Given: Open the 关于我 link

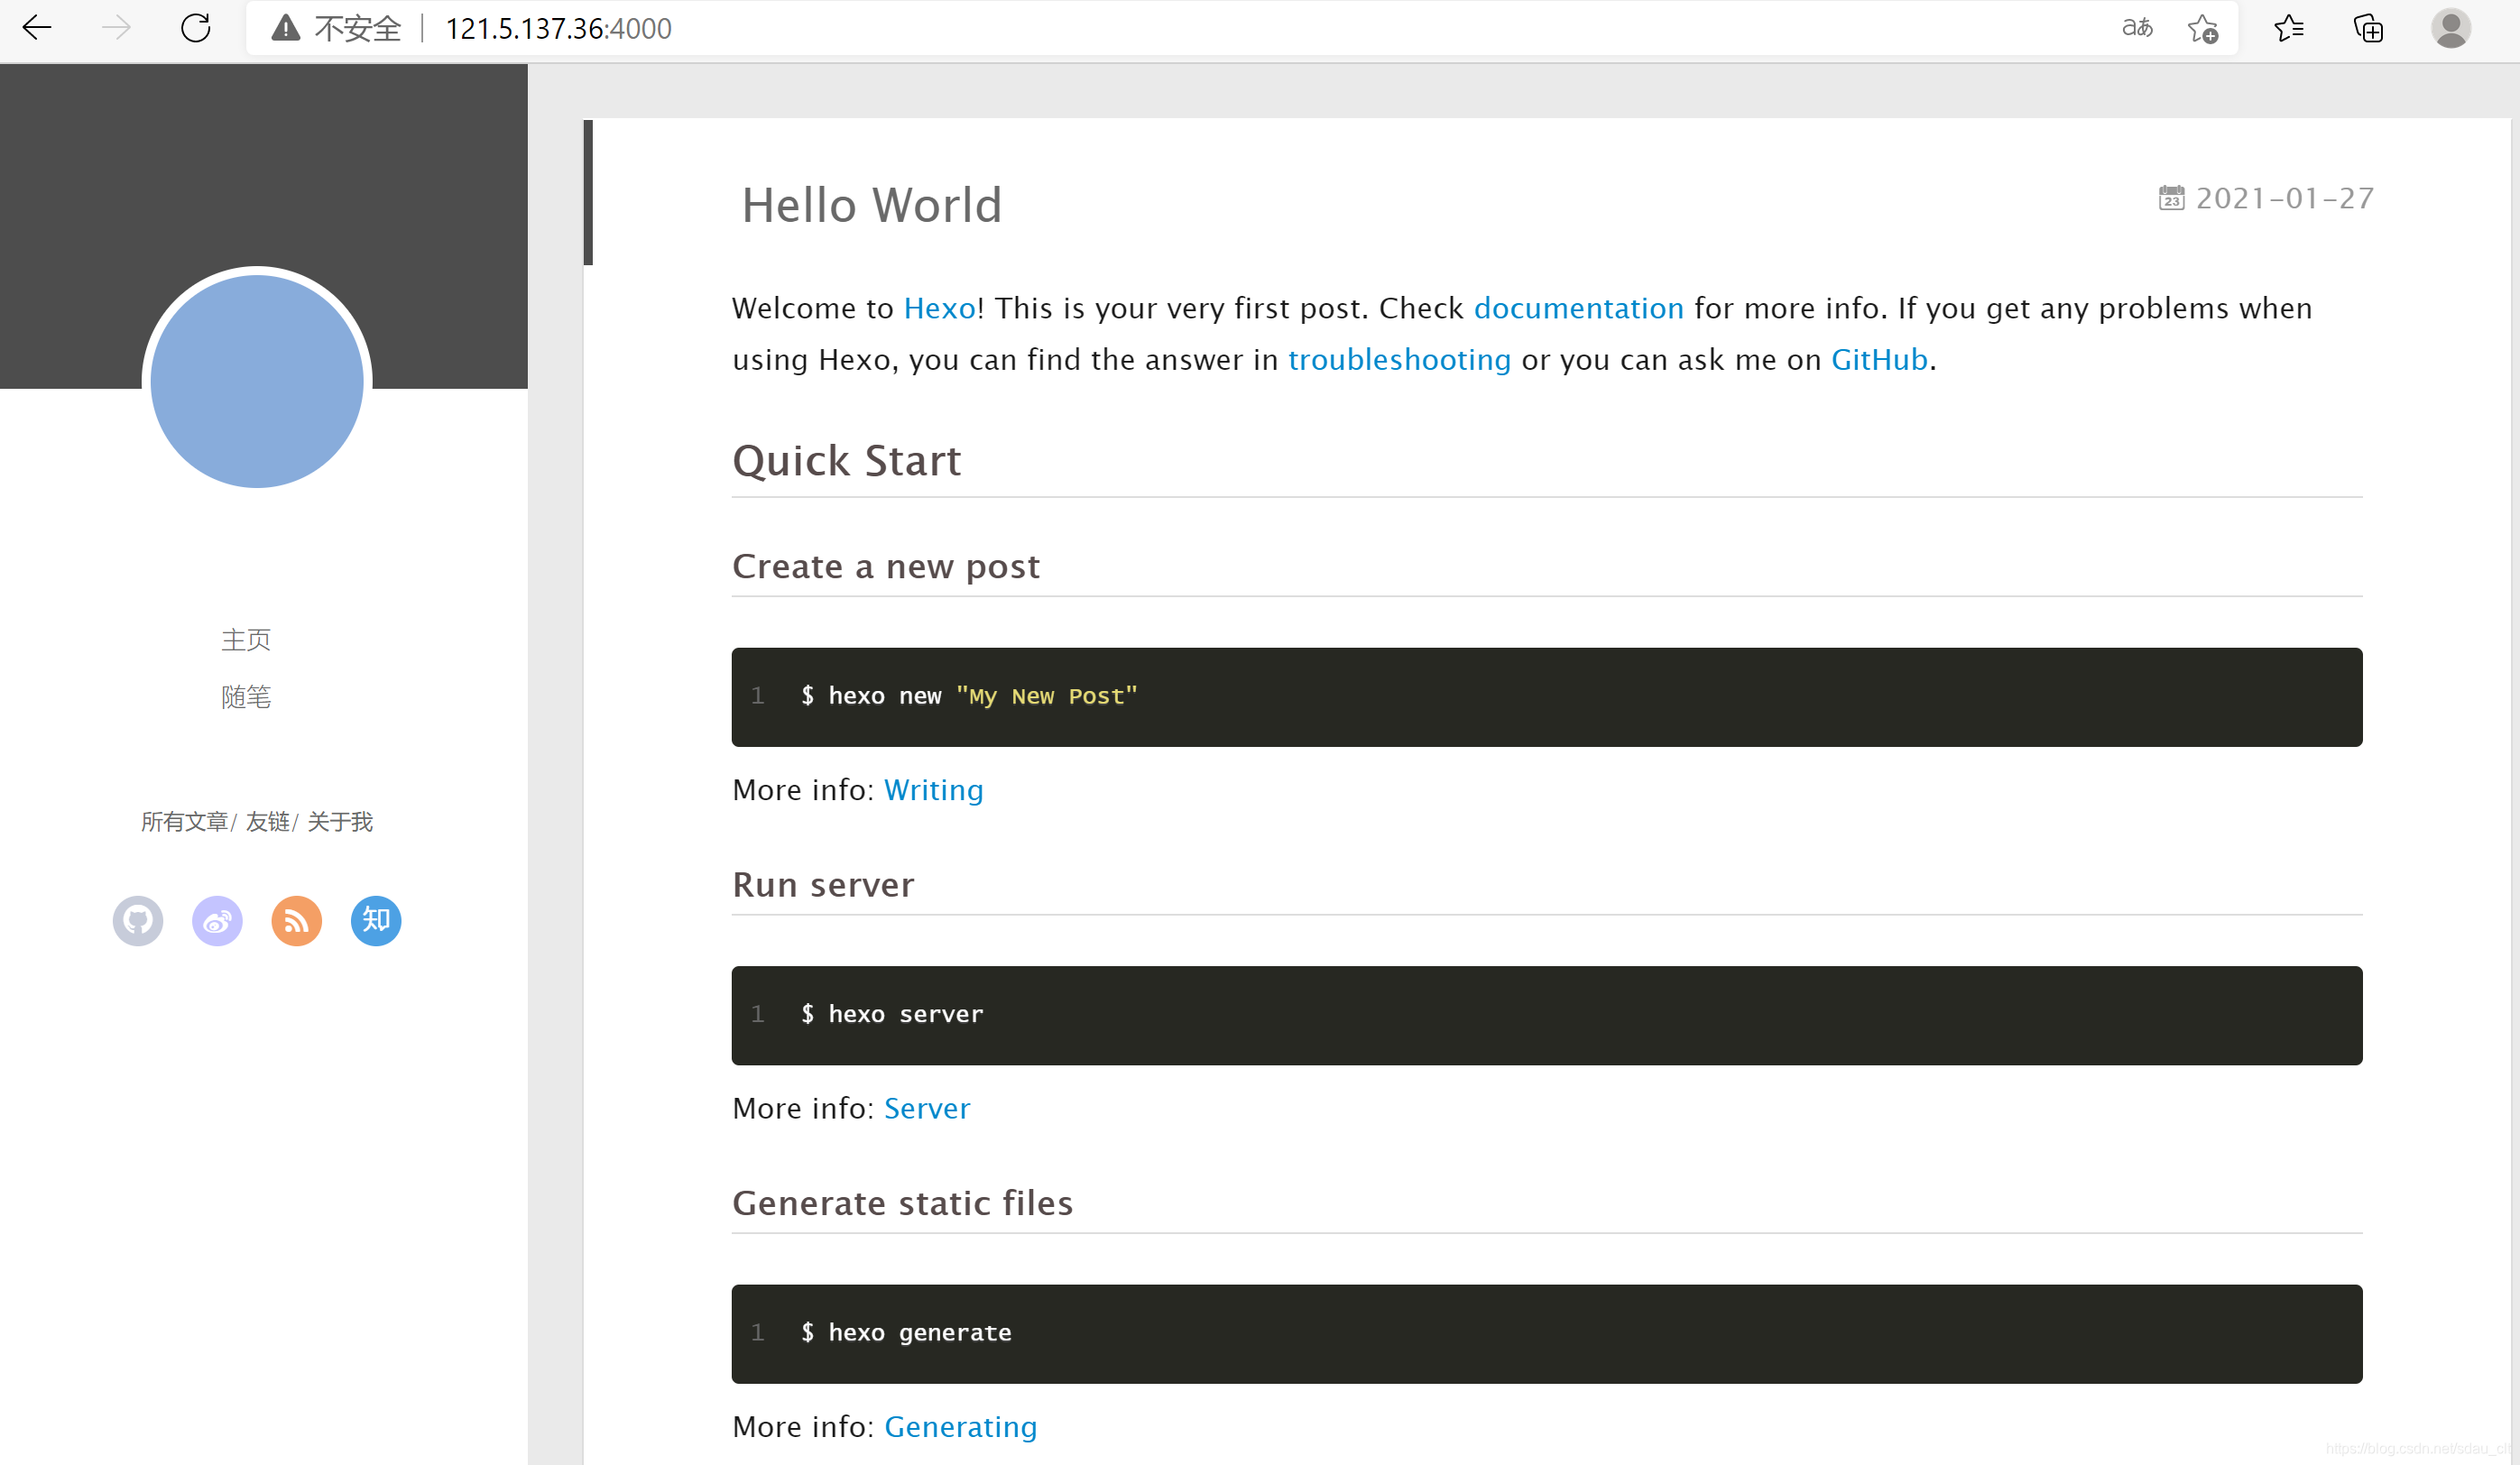Looking at the screenshot, I should pyautogui.click(x=340, y=822).
